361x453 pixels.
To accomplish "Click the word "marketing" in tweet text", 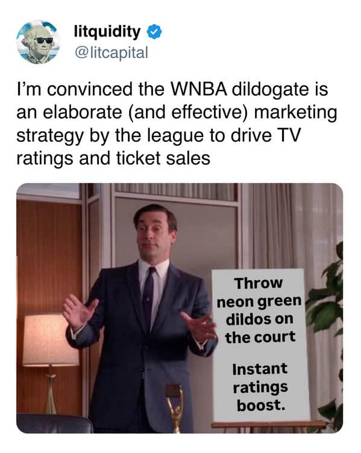I will (295, 113).
